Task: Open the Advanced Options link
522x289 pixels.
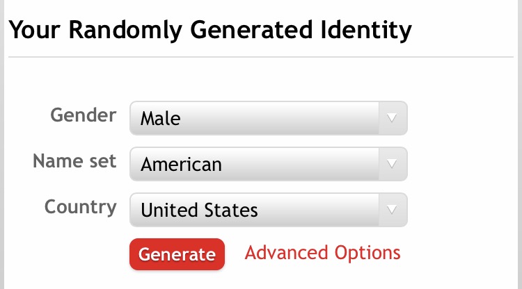Action: pyautogui.click(x=322, y=253)
